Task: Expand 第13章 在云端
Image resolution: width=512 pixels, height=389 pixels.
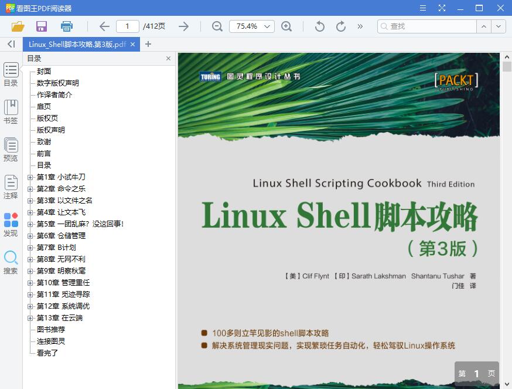Action: (30, 318)
